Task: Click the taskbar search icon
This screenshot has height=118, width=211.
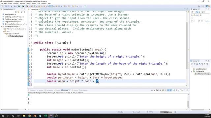Action: click(x=8, y=116)
